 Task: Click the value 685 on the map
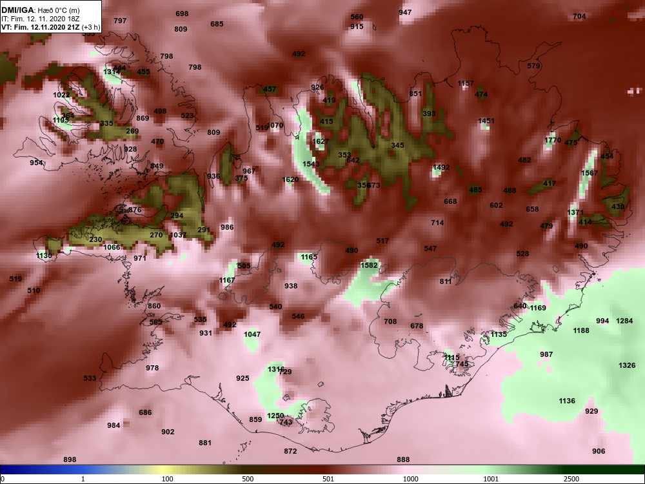(217, 24)
